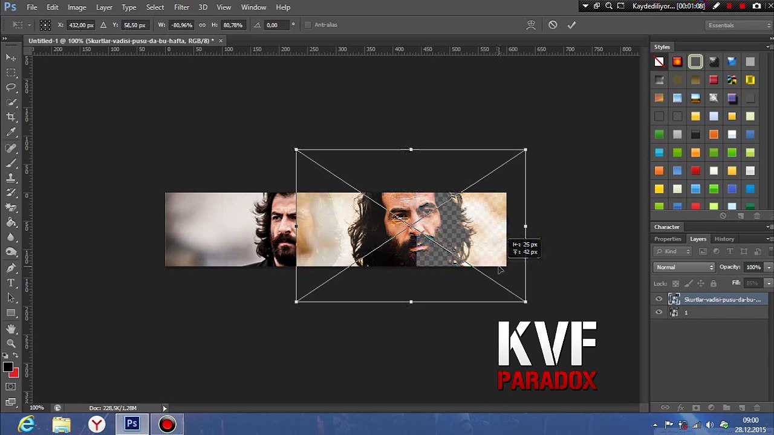The width and height of the screenshot is (774, 435).
Task: Create new adjustment layer
Action: point(711,408)
